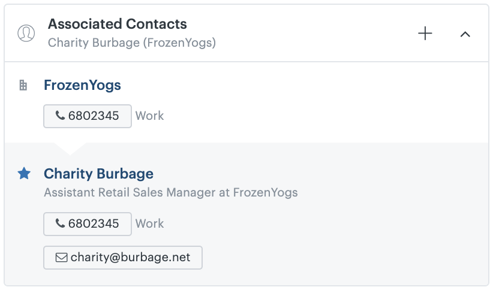
Task: Click the envelope icon in the email button
Action: pyautogui.click(x=61, y=258)
